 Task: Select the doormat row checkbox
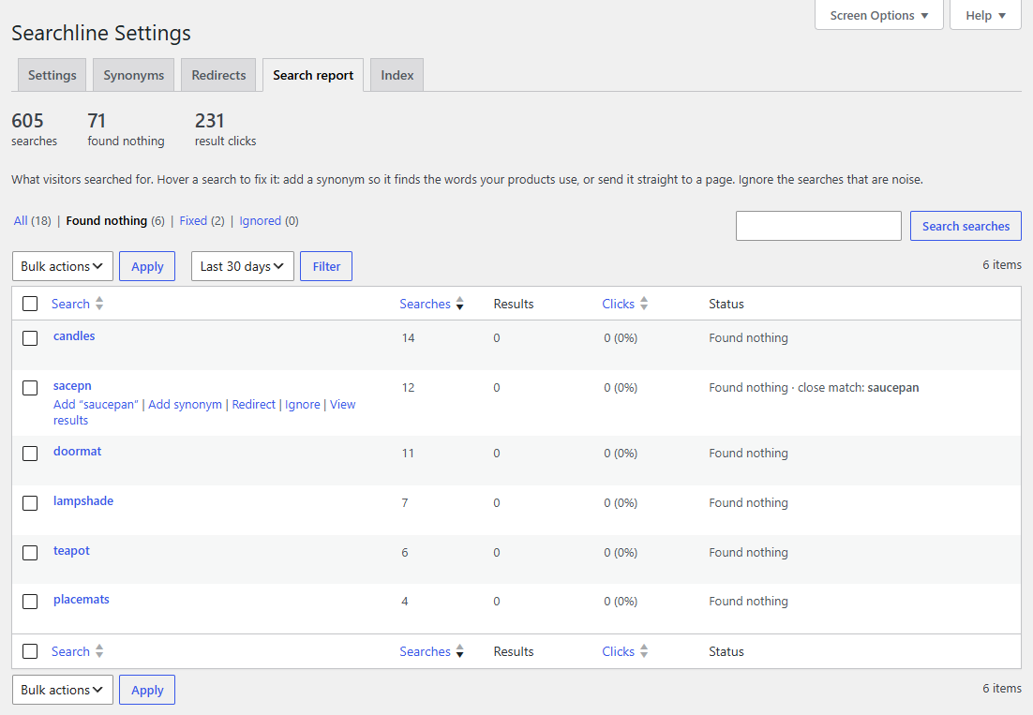tap(30, 454)
